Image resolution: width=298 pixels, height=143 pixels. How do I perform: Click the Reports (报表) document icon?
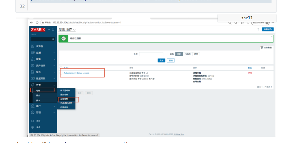[x=33, y=72]
